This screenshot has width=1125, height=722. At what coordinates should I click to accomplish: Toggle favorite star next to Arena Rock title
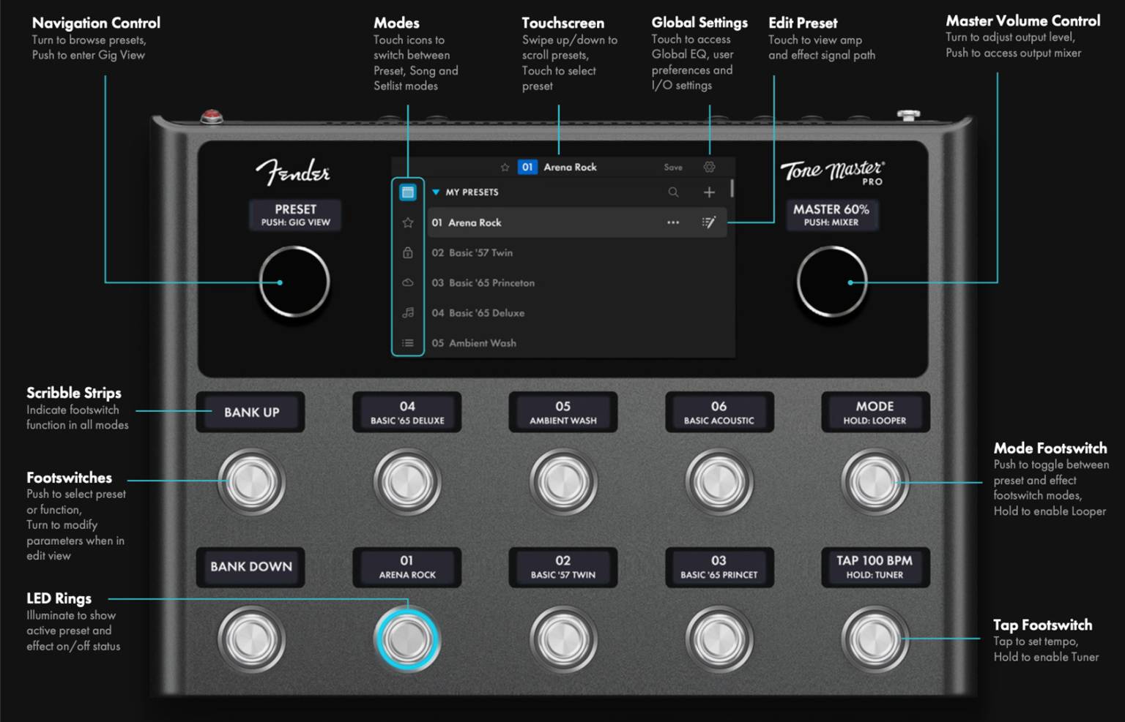[505, 167]
